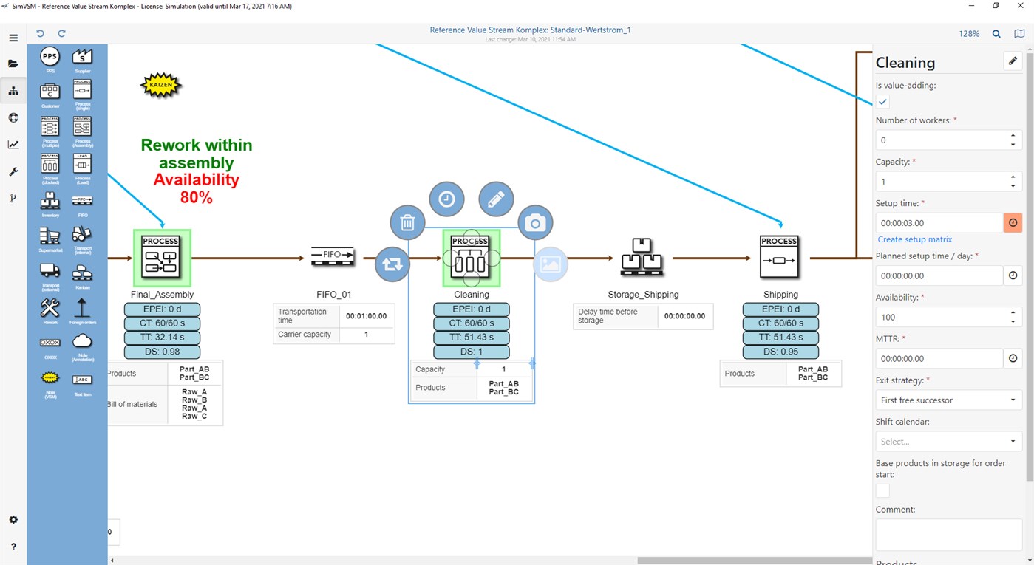Open the Shift calendar Select dropdown

click(x=948, y=441)
